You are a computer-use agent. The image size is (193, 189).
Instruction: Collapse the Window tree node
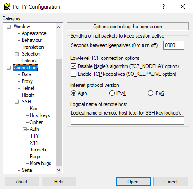coord(9,27)
